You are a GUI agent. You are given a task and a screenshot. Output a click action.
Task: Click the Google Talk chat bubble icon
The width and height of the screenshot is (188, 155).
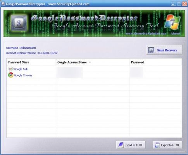click(11, 69)
